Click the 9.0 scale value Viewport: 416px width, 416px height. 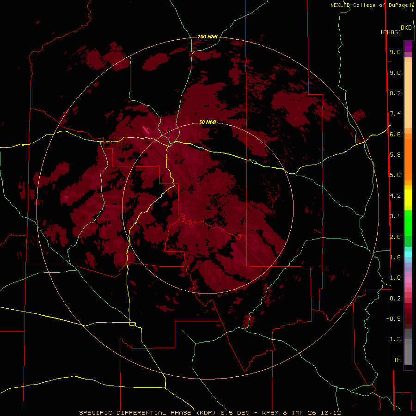(395, 73)
